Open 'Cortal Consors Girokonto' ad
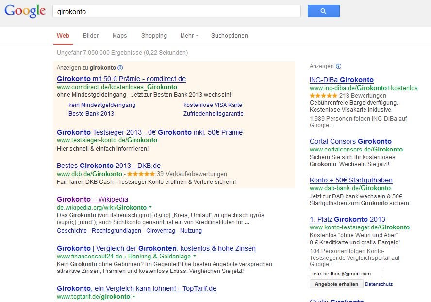 (x=350, y=141)
